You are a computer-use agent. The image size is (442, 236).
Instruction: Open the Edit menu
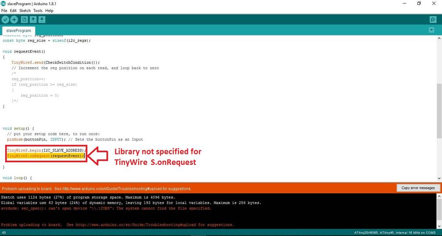(13, 11)
